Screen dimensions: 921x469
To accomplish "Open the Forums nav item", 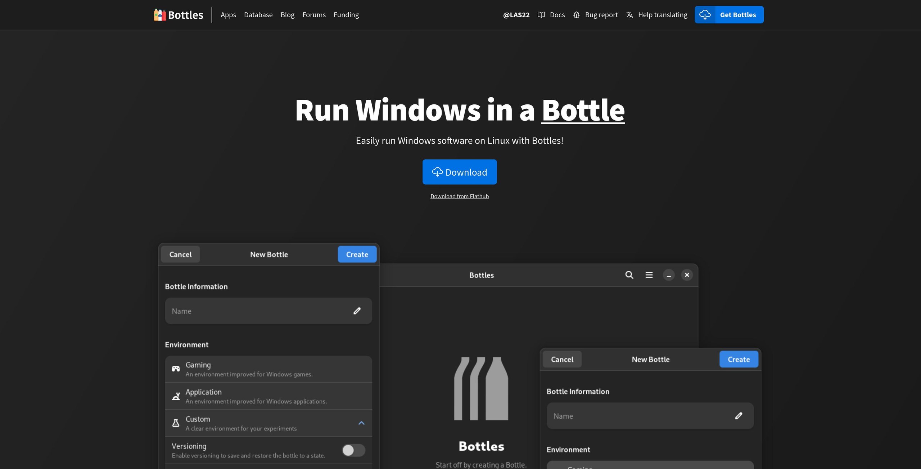I will click(x=314, y=15).
